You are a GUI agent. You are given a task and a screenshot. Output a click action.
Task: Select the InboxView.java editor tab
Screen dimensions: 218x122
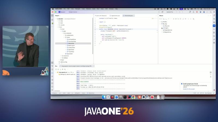tap(129, 16)
